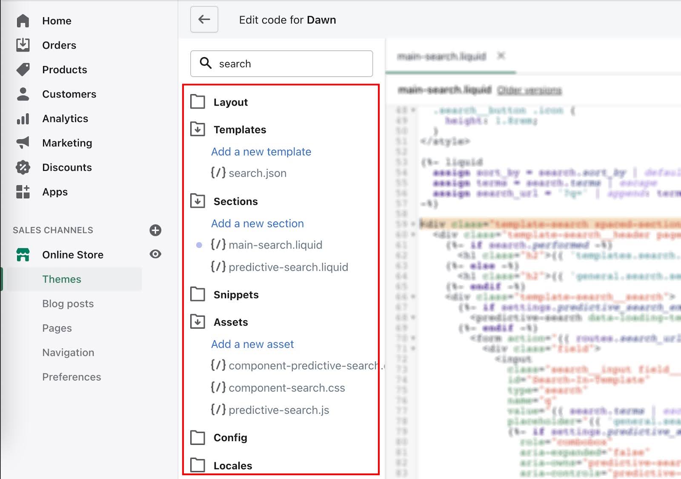Image resolution: width=681 pixels, height=479 pixels.
Task: Click the Older versions link
Action: [x=529, y=90]
